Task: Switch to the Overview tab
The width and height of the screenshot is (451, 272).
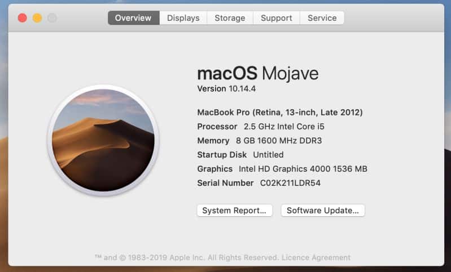Action: pos(133,18)
